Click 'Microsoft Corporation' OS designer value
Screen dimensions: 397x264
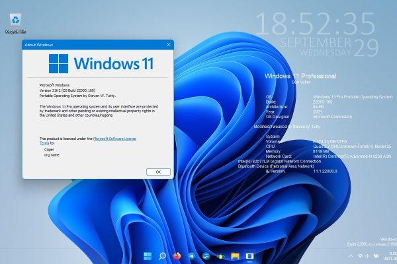(332, 117)
